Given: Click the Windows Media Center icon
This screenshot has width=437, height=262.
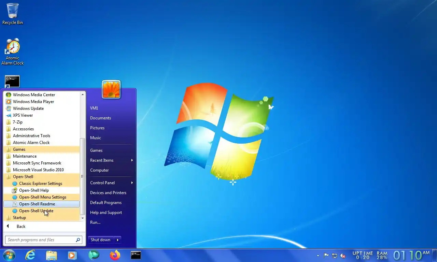Looking at the screenshot, I should (x=9, y=95).
